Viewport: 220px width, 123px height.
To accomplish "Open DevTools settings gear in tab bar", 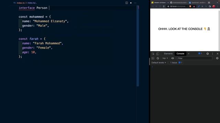I will [x=208, y=54].
